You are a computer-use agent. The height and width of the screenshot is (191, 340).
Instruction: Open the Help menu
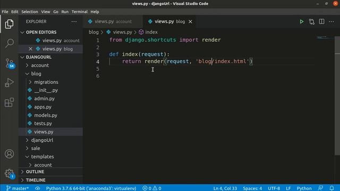coord(95,12)
